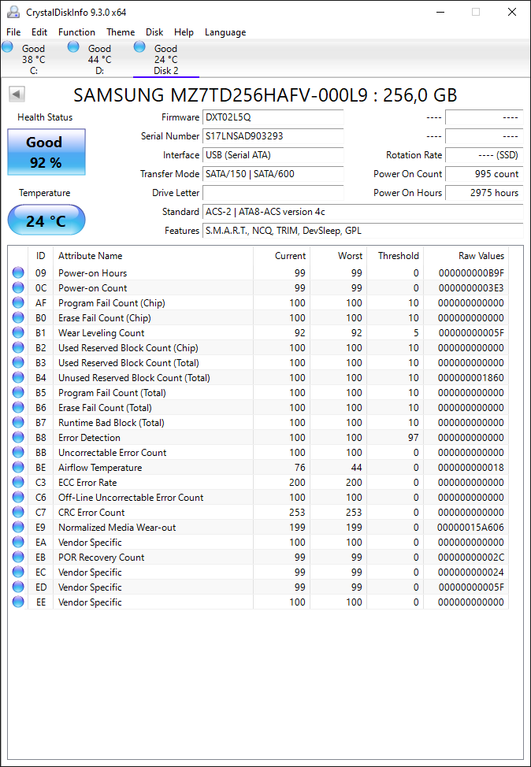
Task: Click the Transfer Mode field
Action: point(273,174)
